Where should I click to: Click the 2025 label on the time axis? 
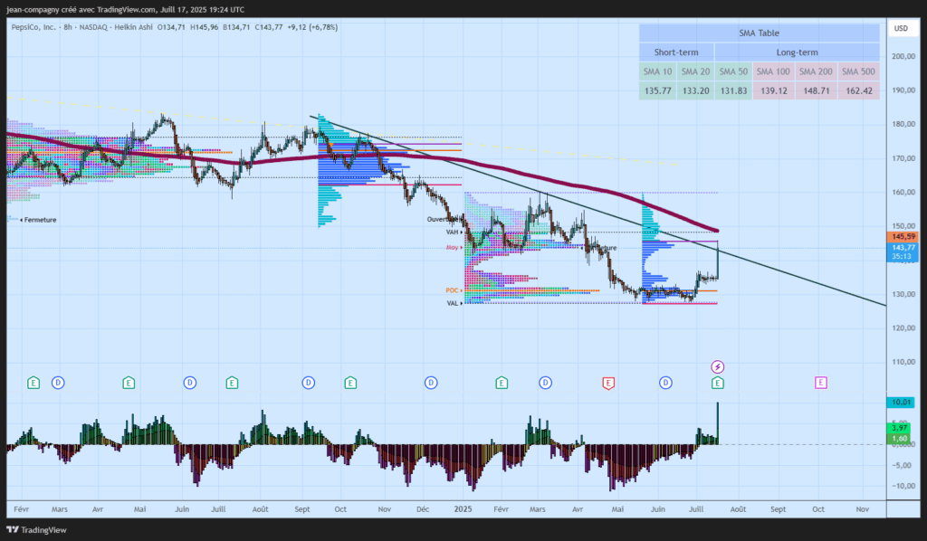click(463, 509)
